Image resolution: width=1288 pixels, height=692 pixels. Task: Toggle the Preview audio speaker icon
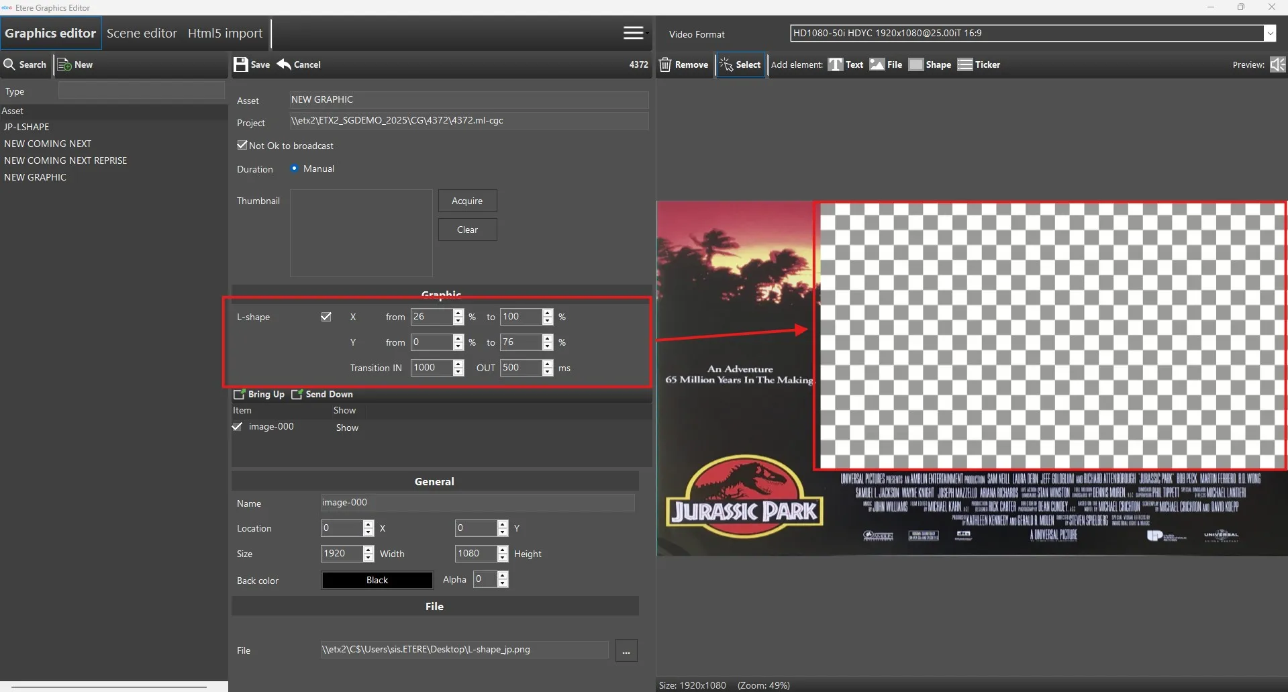click(x=1277, y=64)
